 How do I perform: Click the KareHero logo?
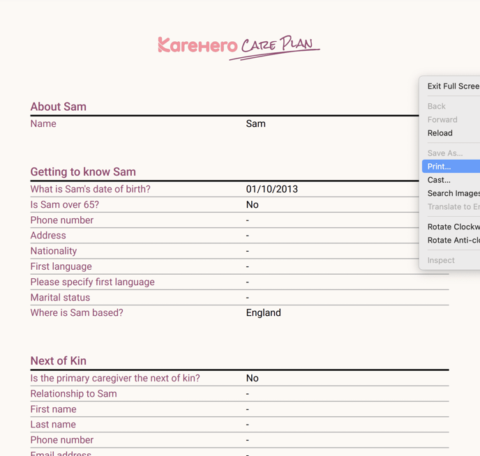coord(197,46)
